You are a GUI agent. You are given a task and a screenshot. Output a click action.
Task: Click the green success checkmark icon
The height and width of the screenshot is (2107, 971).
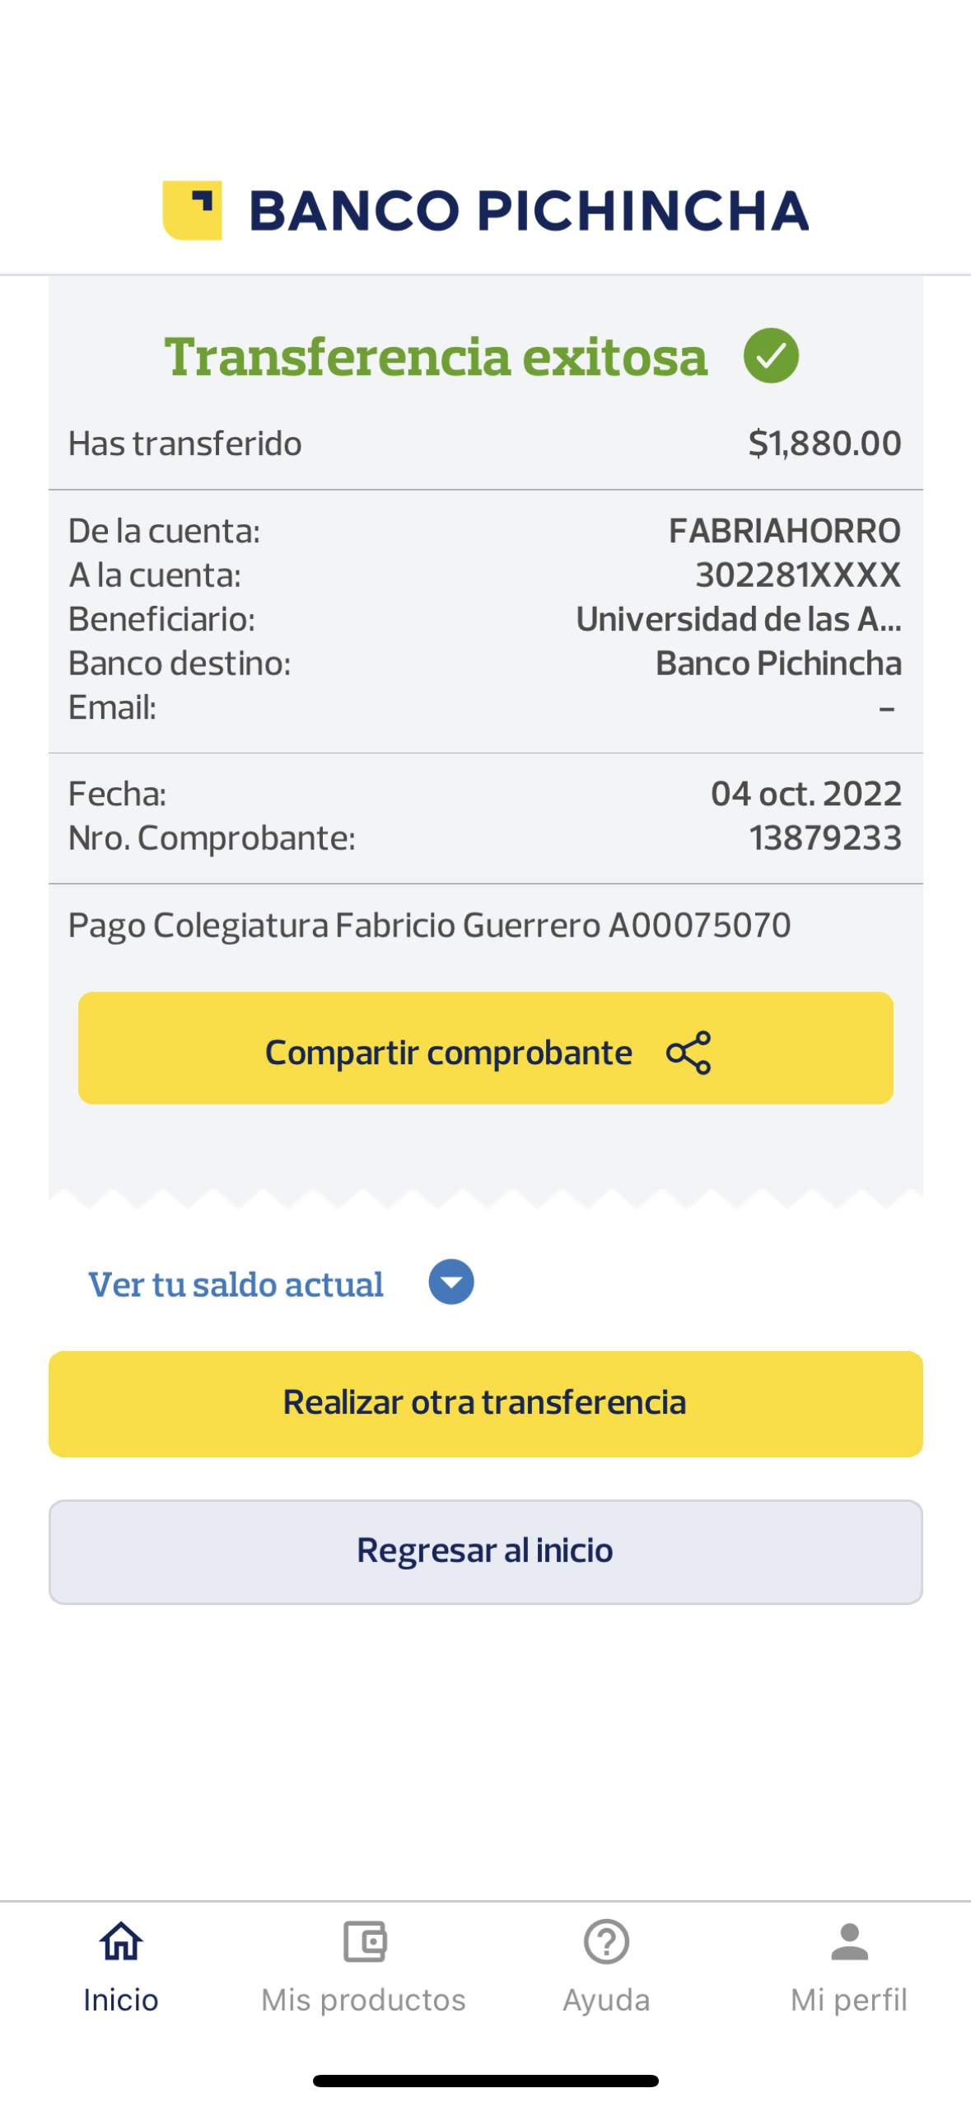click(771, 355)
